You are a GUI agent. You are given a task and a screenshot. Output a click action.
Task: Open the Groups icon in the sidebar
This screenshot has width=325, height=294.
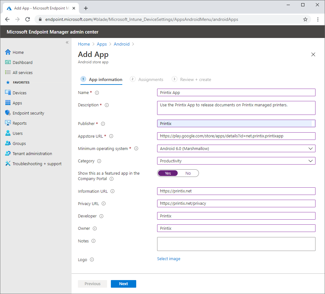pos(8,143)
